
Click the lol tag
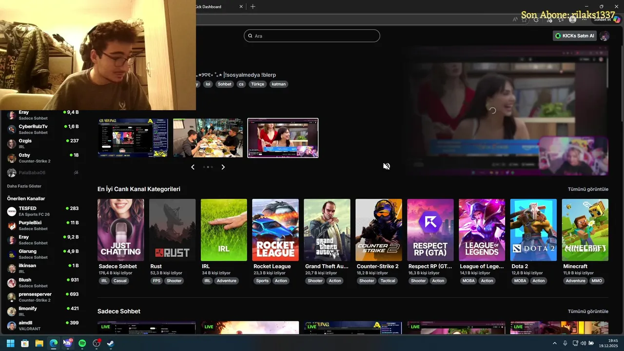coord(208,84)
